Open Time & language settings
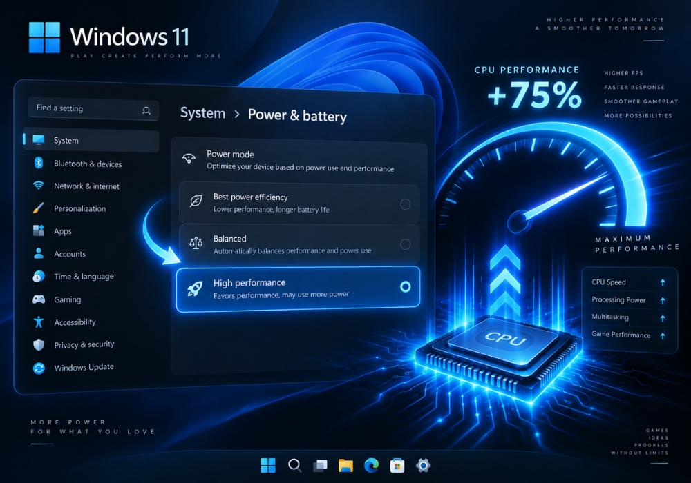Image resolution: width=691 pixels, height=483 pixels. click(91, 277)
